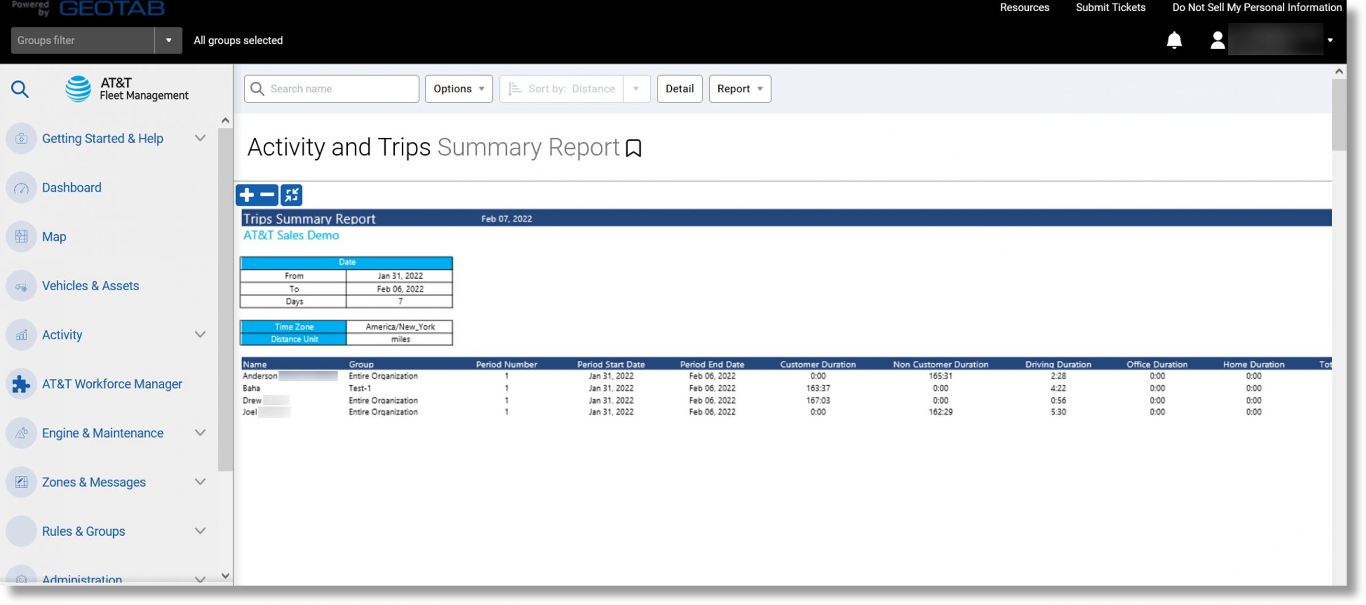This screenshot has width=1366, height=605.
Task: Click the Engine & Maintenance icon
Action: (x=21, y=433)
